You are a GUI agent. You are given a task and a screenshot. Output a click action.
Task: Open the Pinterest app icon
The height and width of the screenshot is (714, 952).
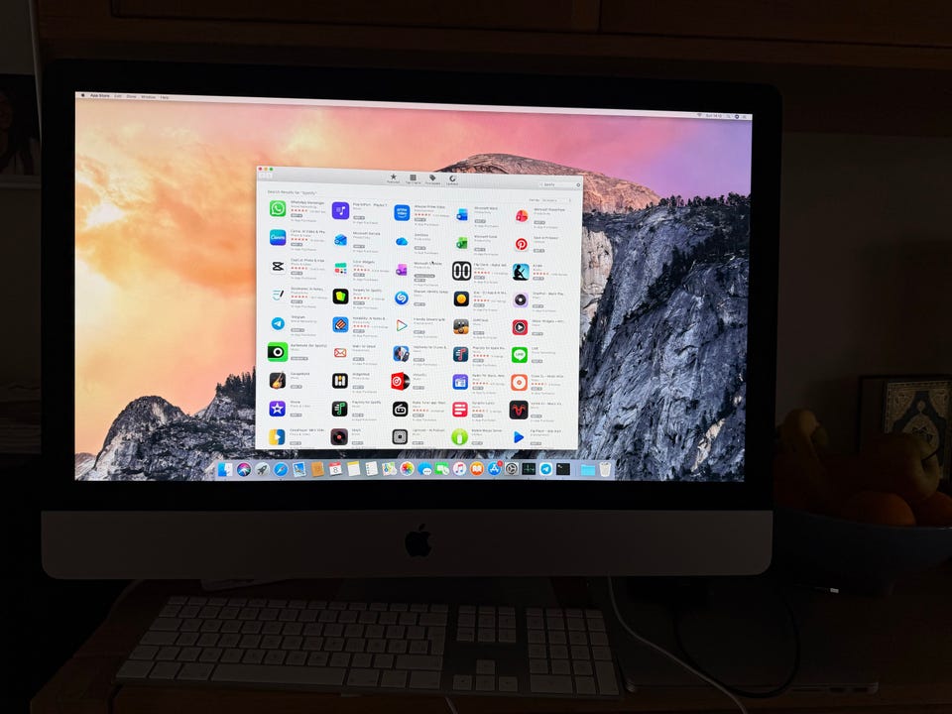521,244
